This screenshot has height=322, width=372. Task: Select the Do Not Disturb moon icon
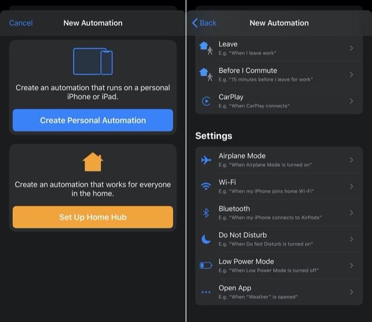point(206,239)
